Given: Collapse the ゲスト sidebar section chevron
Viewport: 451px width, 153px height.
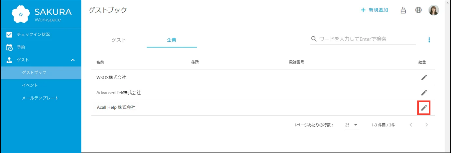Looking at the screenshot, I should 73,60.
